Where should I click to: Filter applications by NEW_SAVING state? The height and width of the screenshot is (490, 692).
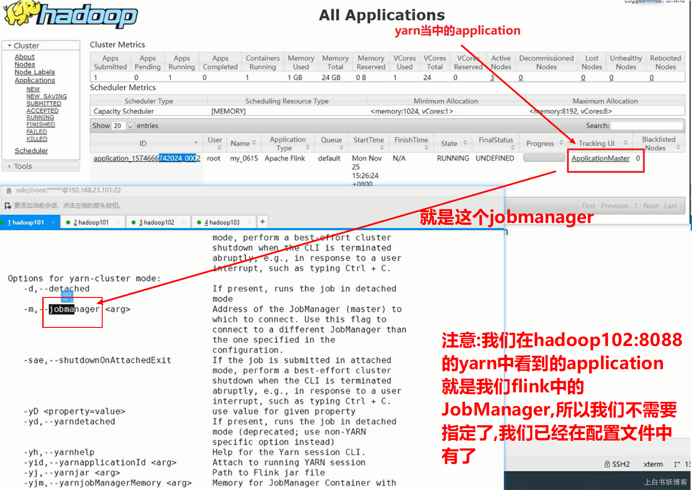(x=46, y=96)
